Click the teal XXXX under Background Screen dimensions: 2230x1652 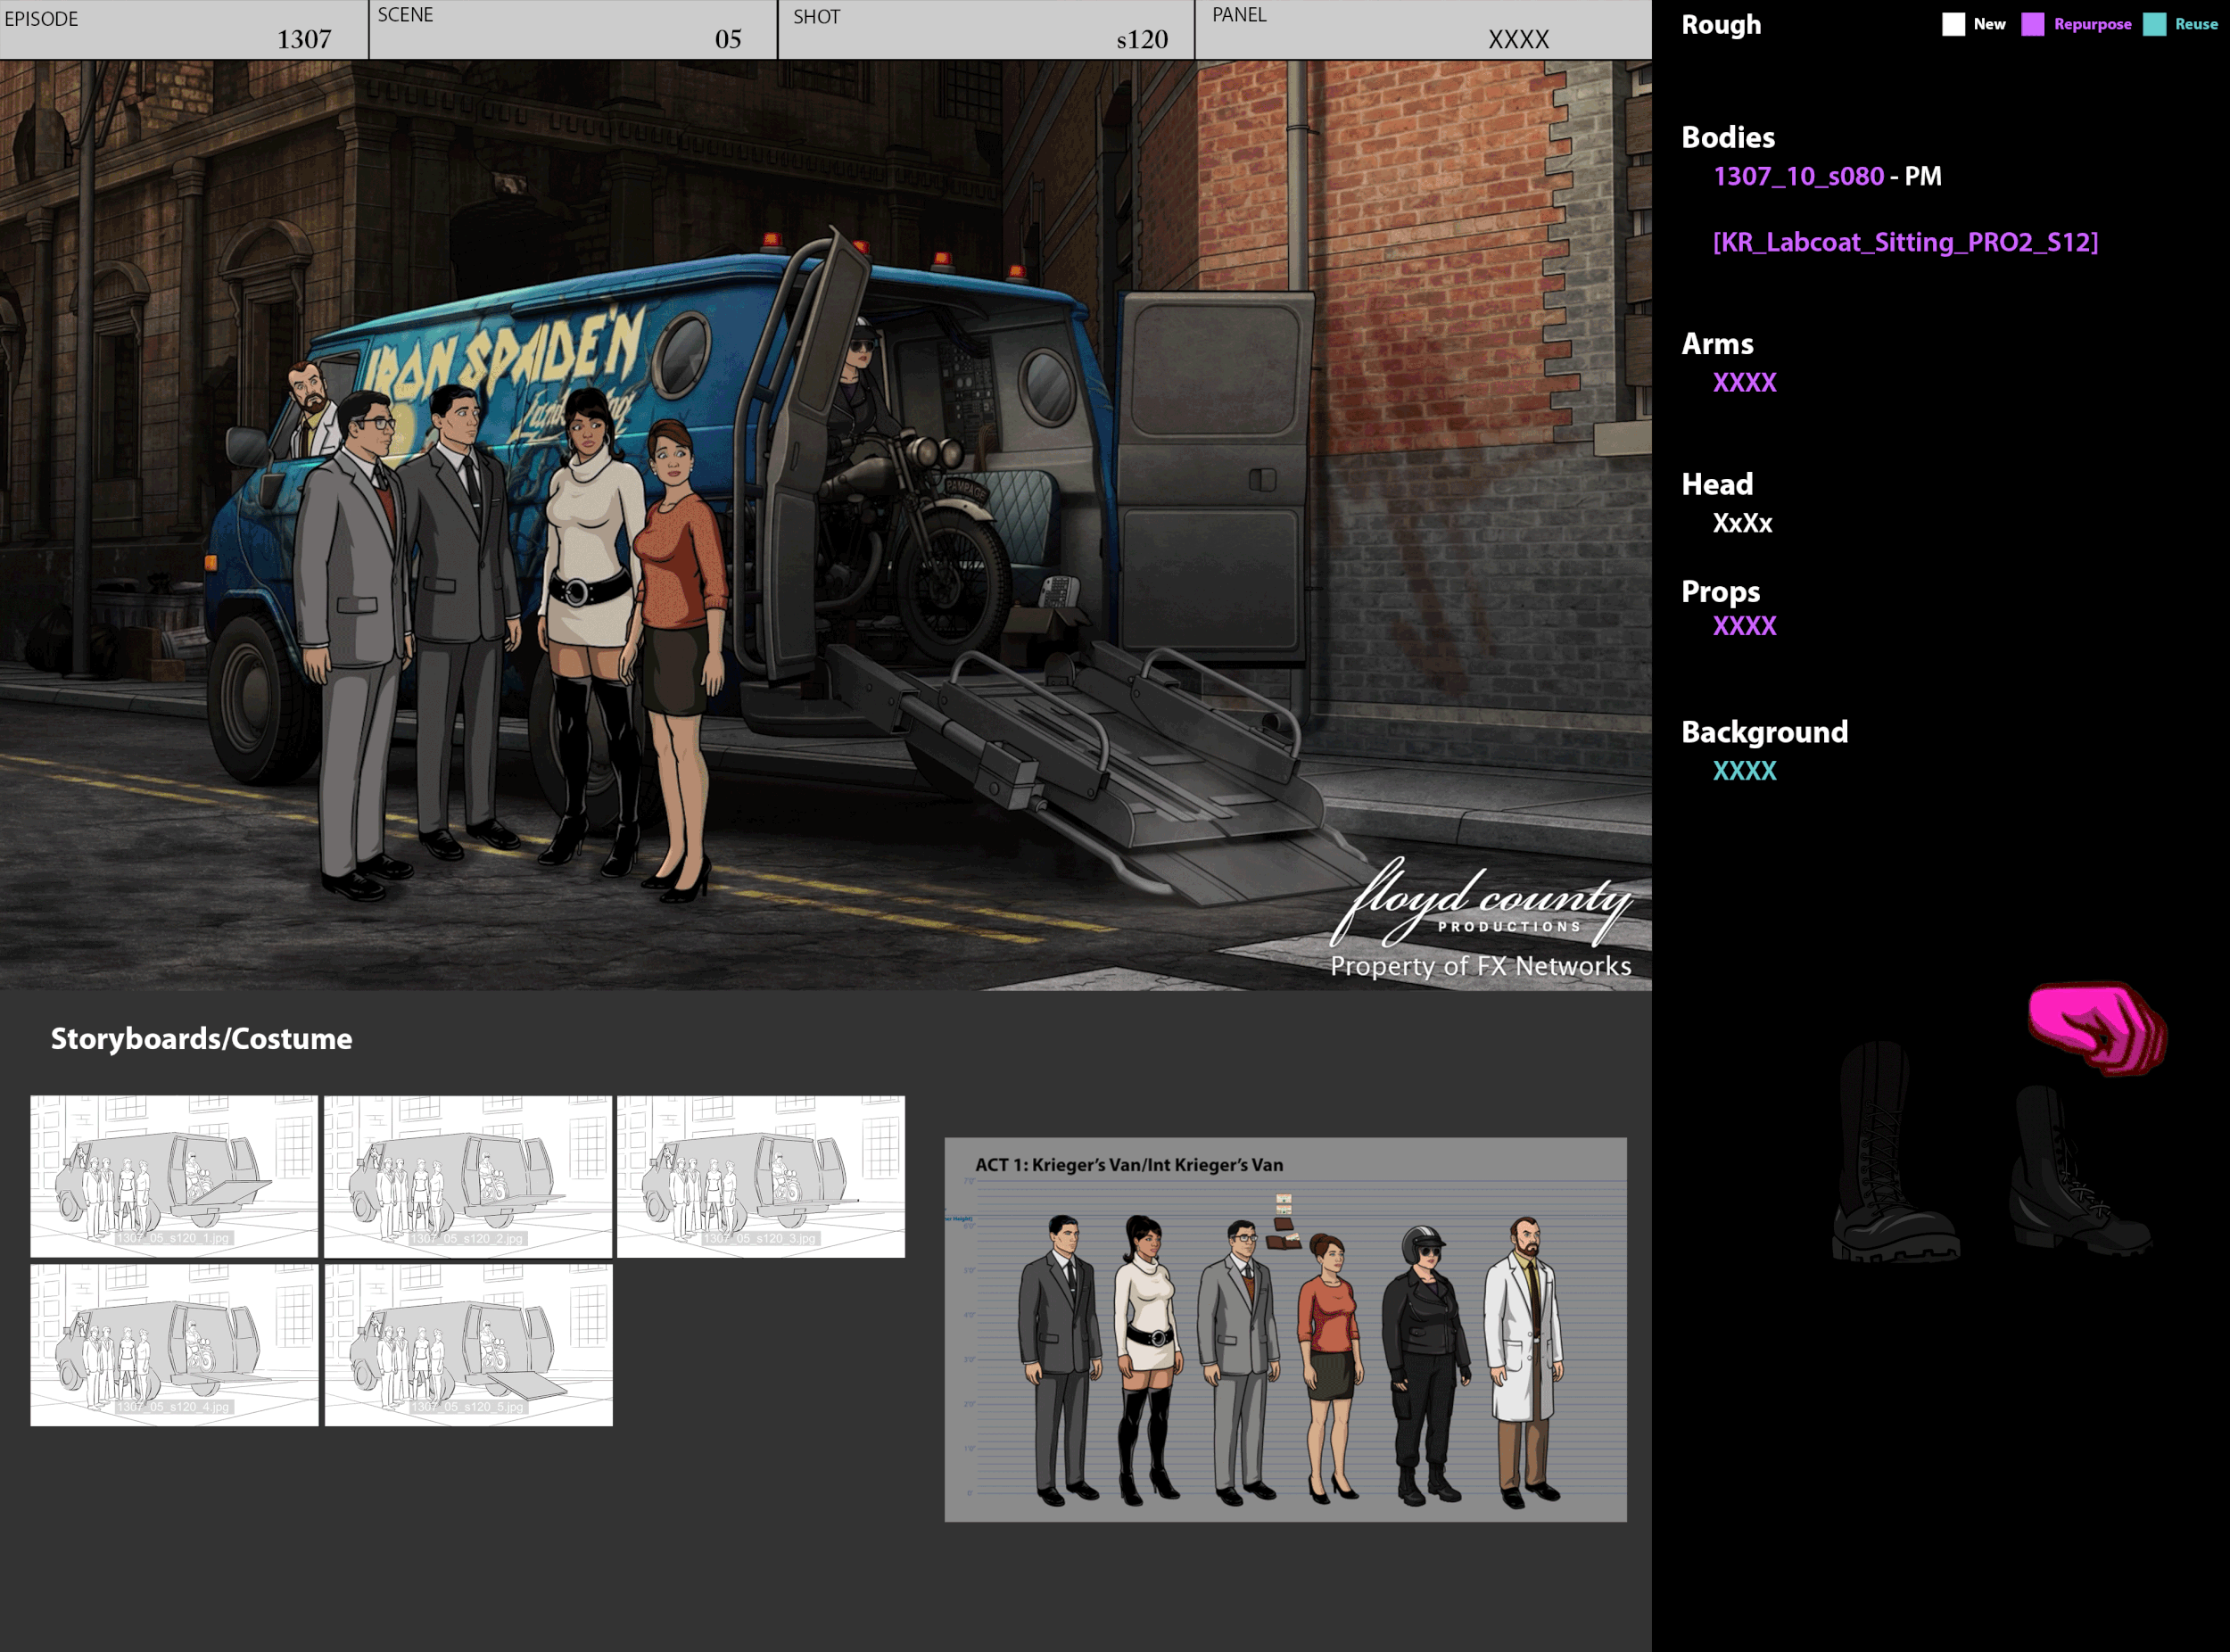click(1744, 771)
